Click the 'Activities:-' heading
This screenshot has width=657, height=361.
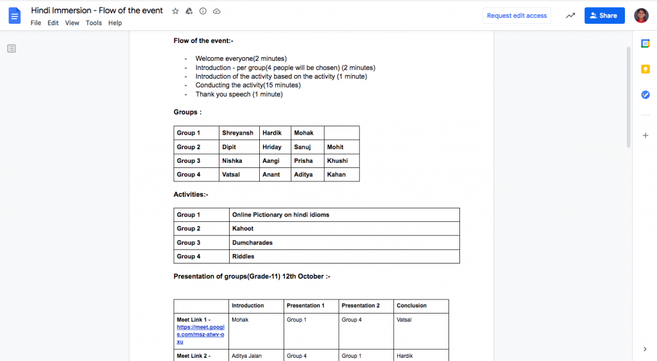pyautogui.click(x=191, y=194)
